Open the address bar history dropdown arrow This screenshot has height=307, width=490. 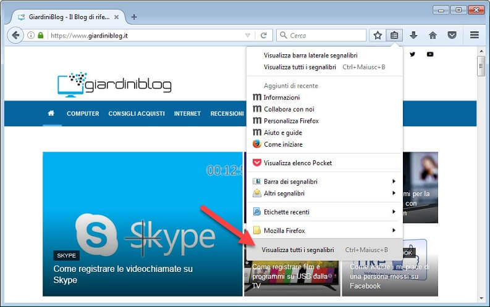[248, 35]
